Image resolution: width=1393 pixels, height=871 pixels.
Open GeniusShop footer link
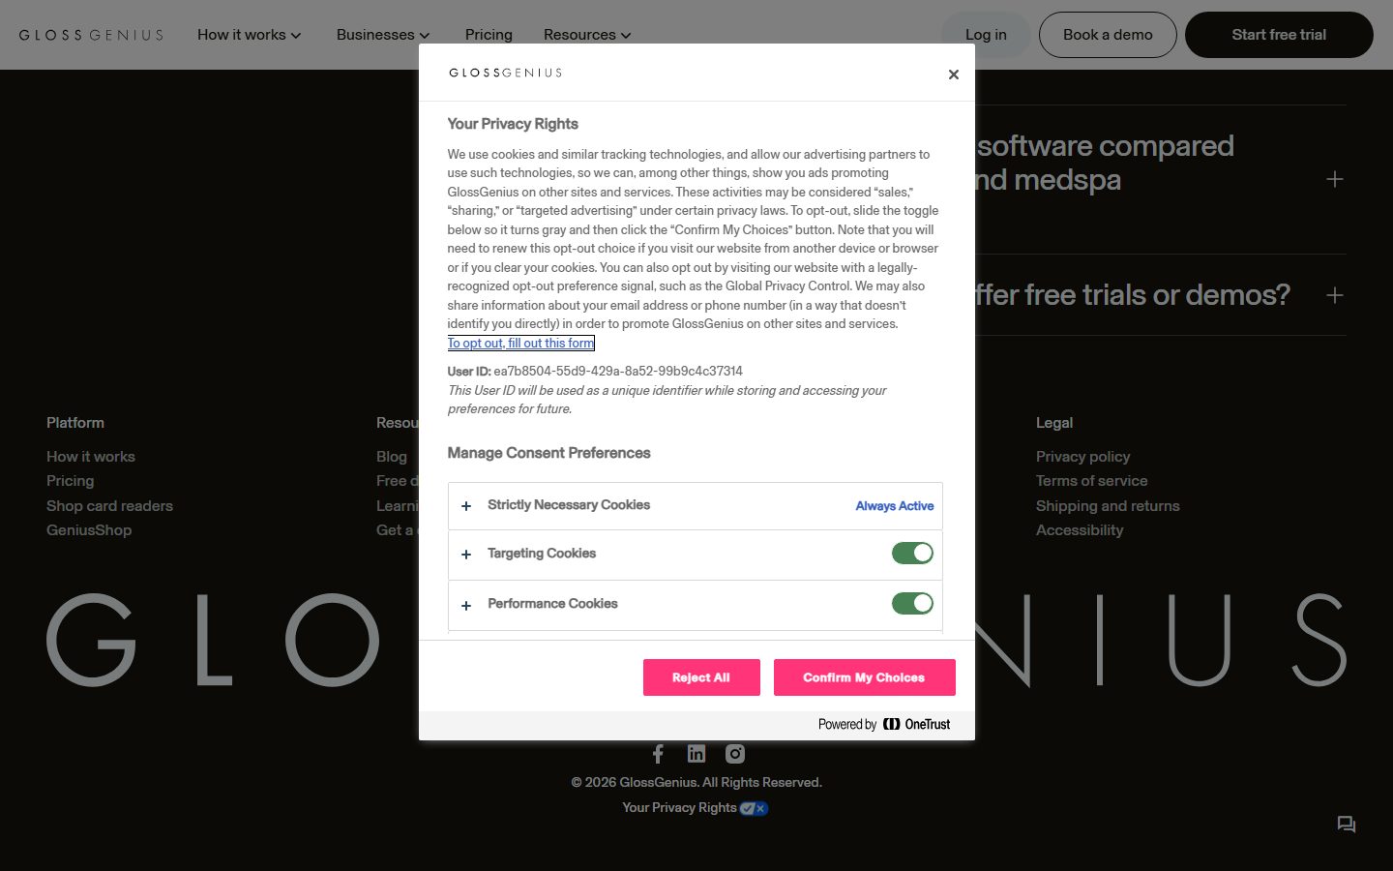[89, 530]
